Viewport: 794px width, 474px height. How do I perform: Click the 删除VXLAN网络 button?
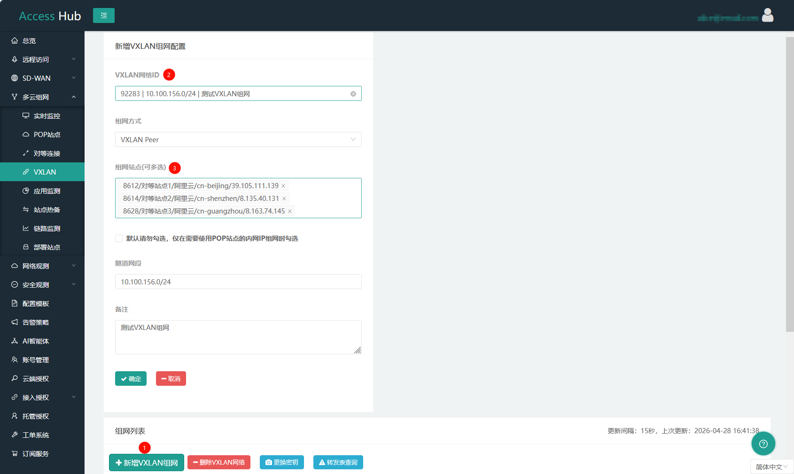(x=219, y=462)
